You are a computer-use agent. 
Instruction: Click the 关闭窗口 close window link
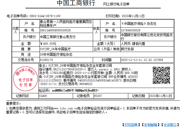click(170, 125)
